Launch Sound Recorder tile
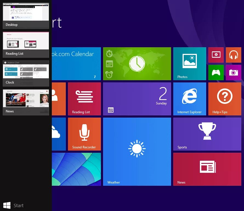Screen dimensions: 244x211 [84, 134]
